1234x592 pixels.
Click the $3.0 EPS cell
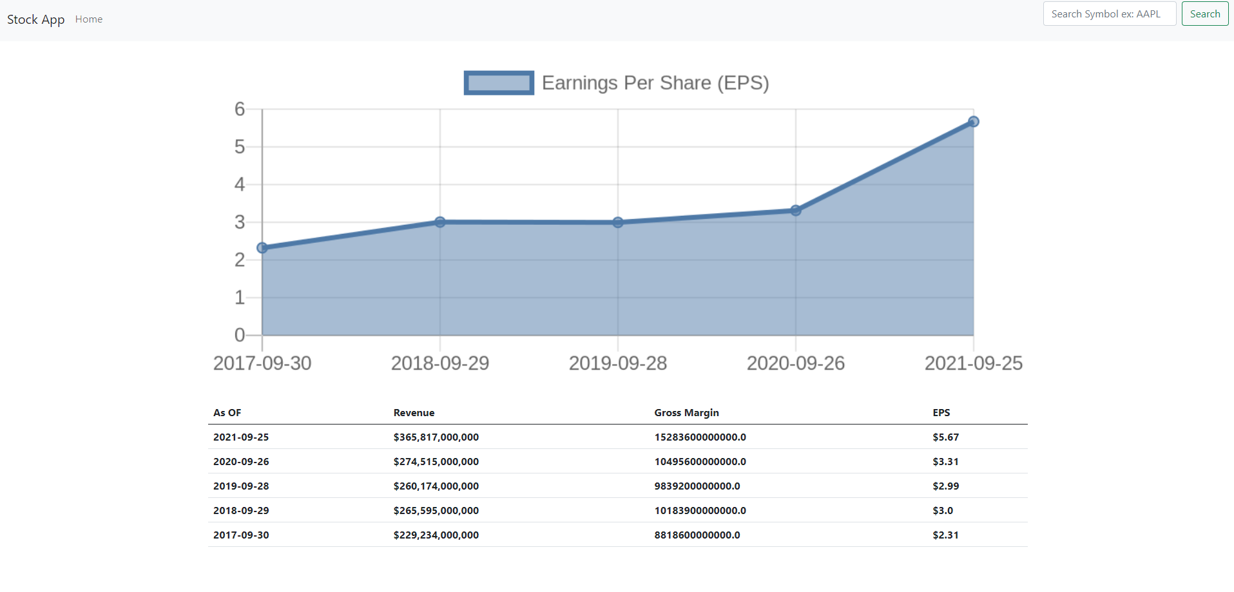[942, 511]
